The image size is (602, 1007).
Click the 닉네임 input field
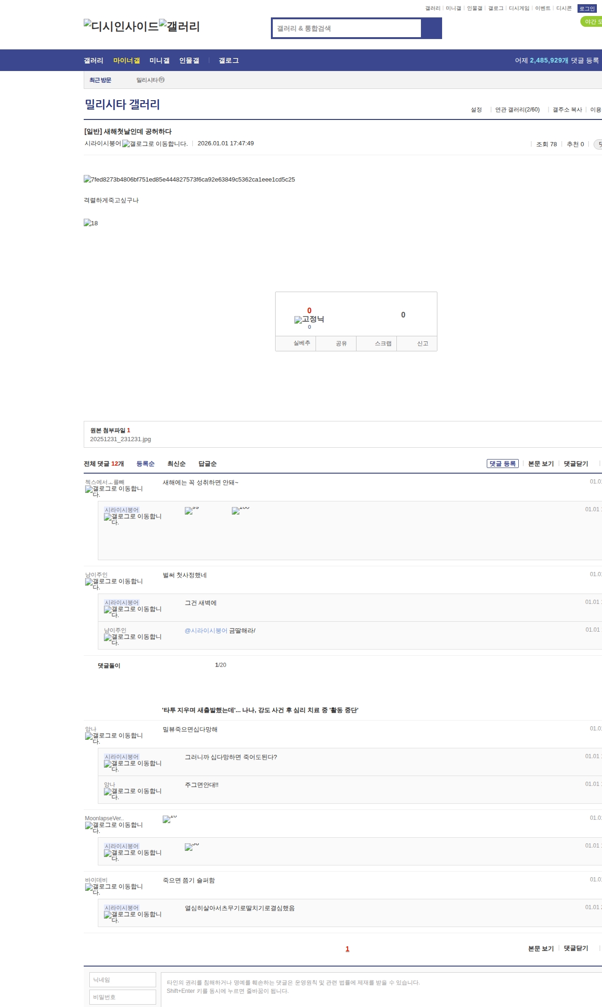(x=123, y=979)
